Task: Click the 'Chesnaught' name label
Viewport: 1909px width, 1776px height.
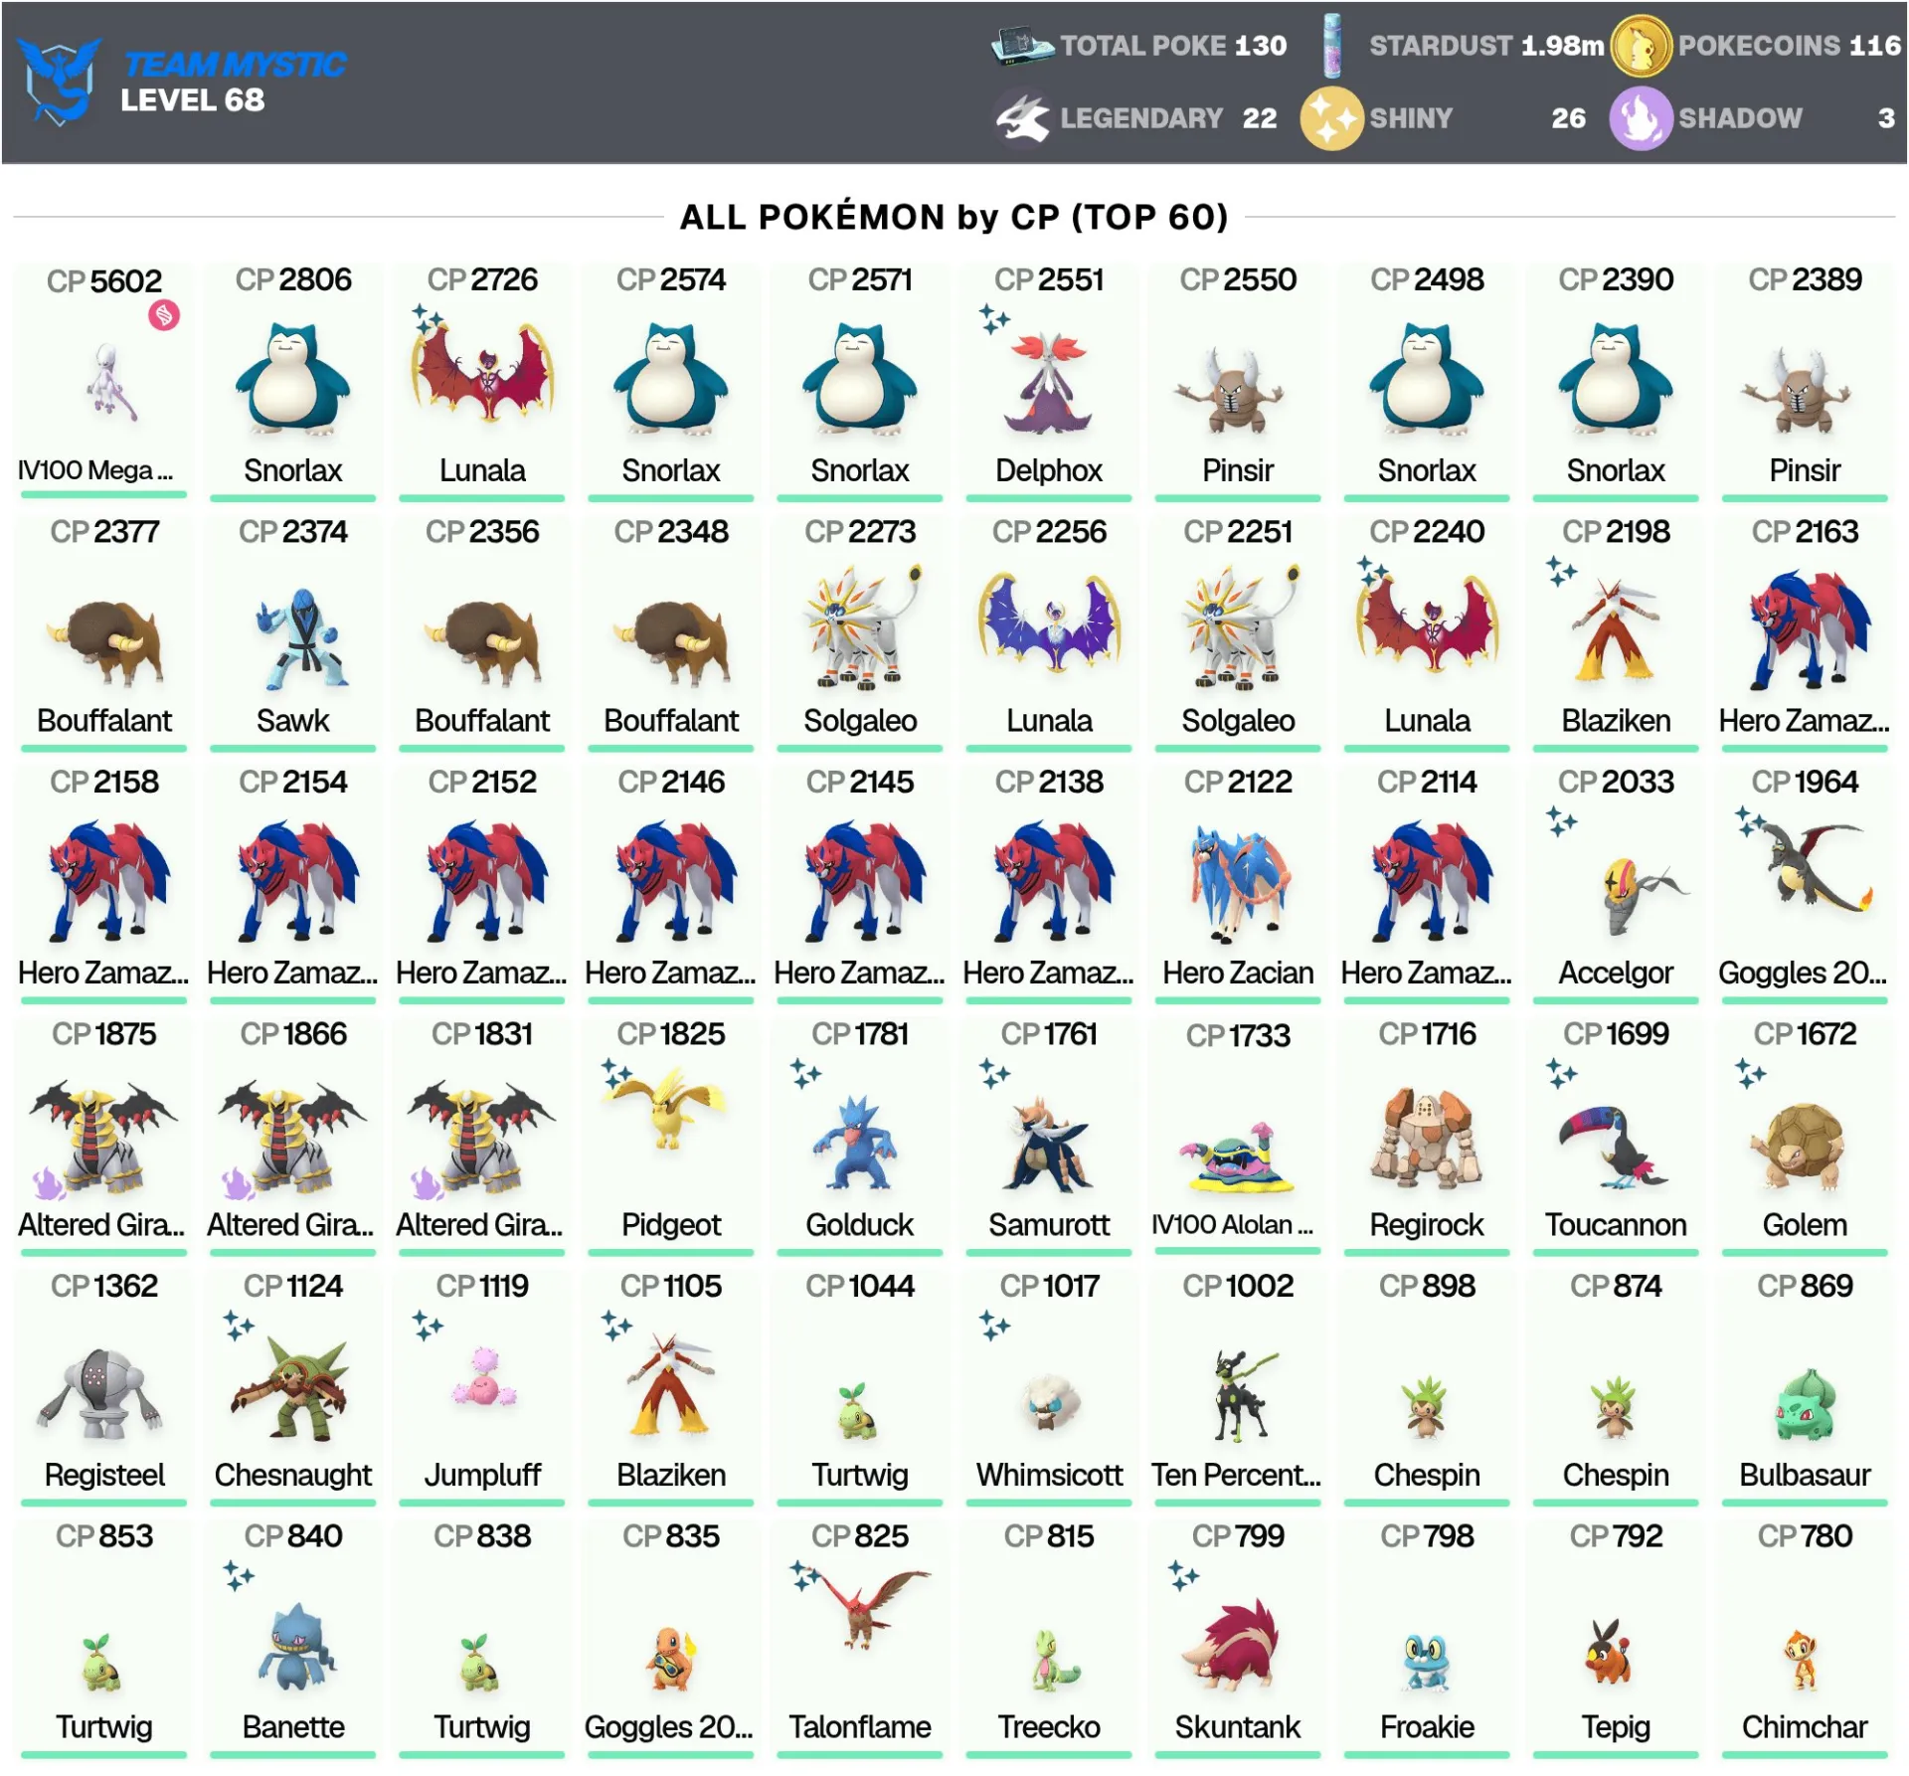Action: (x=293, y=1475)
